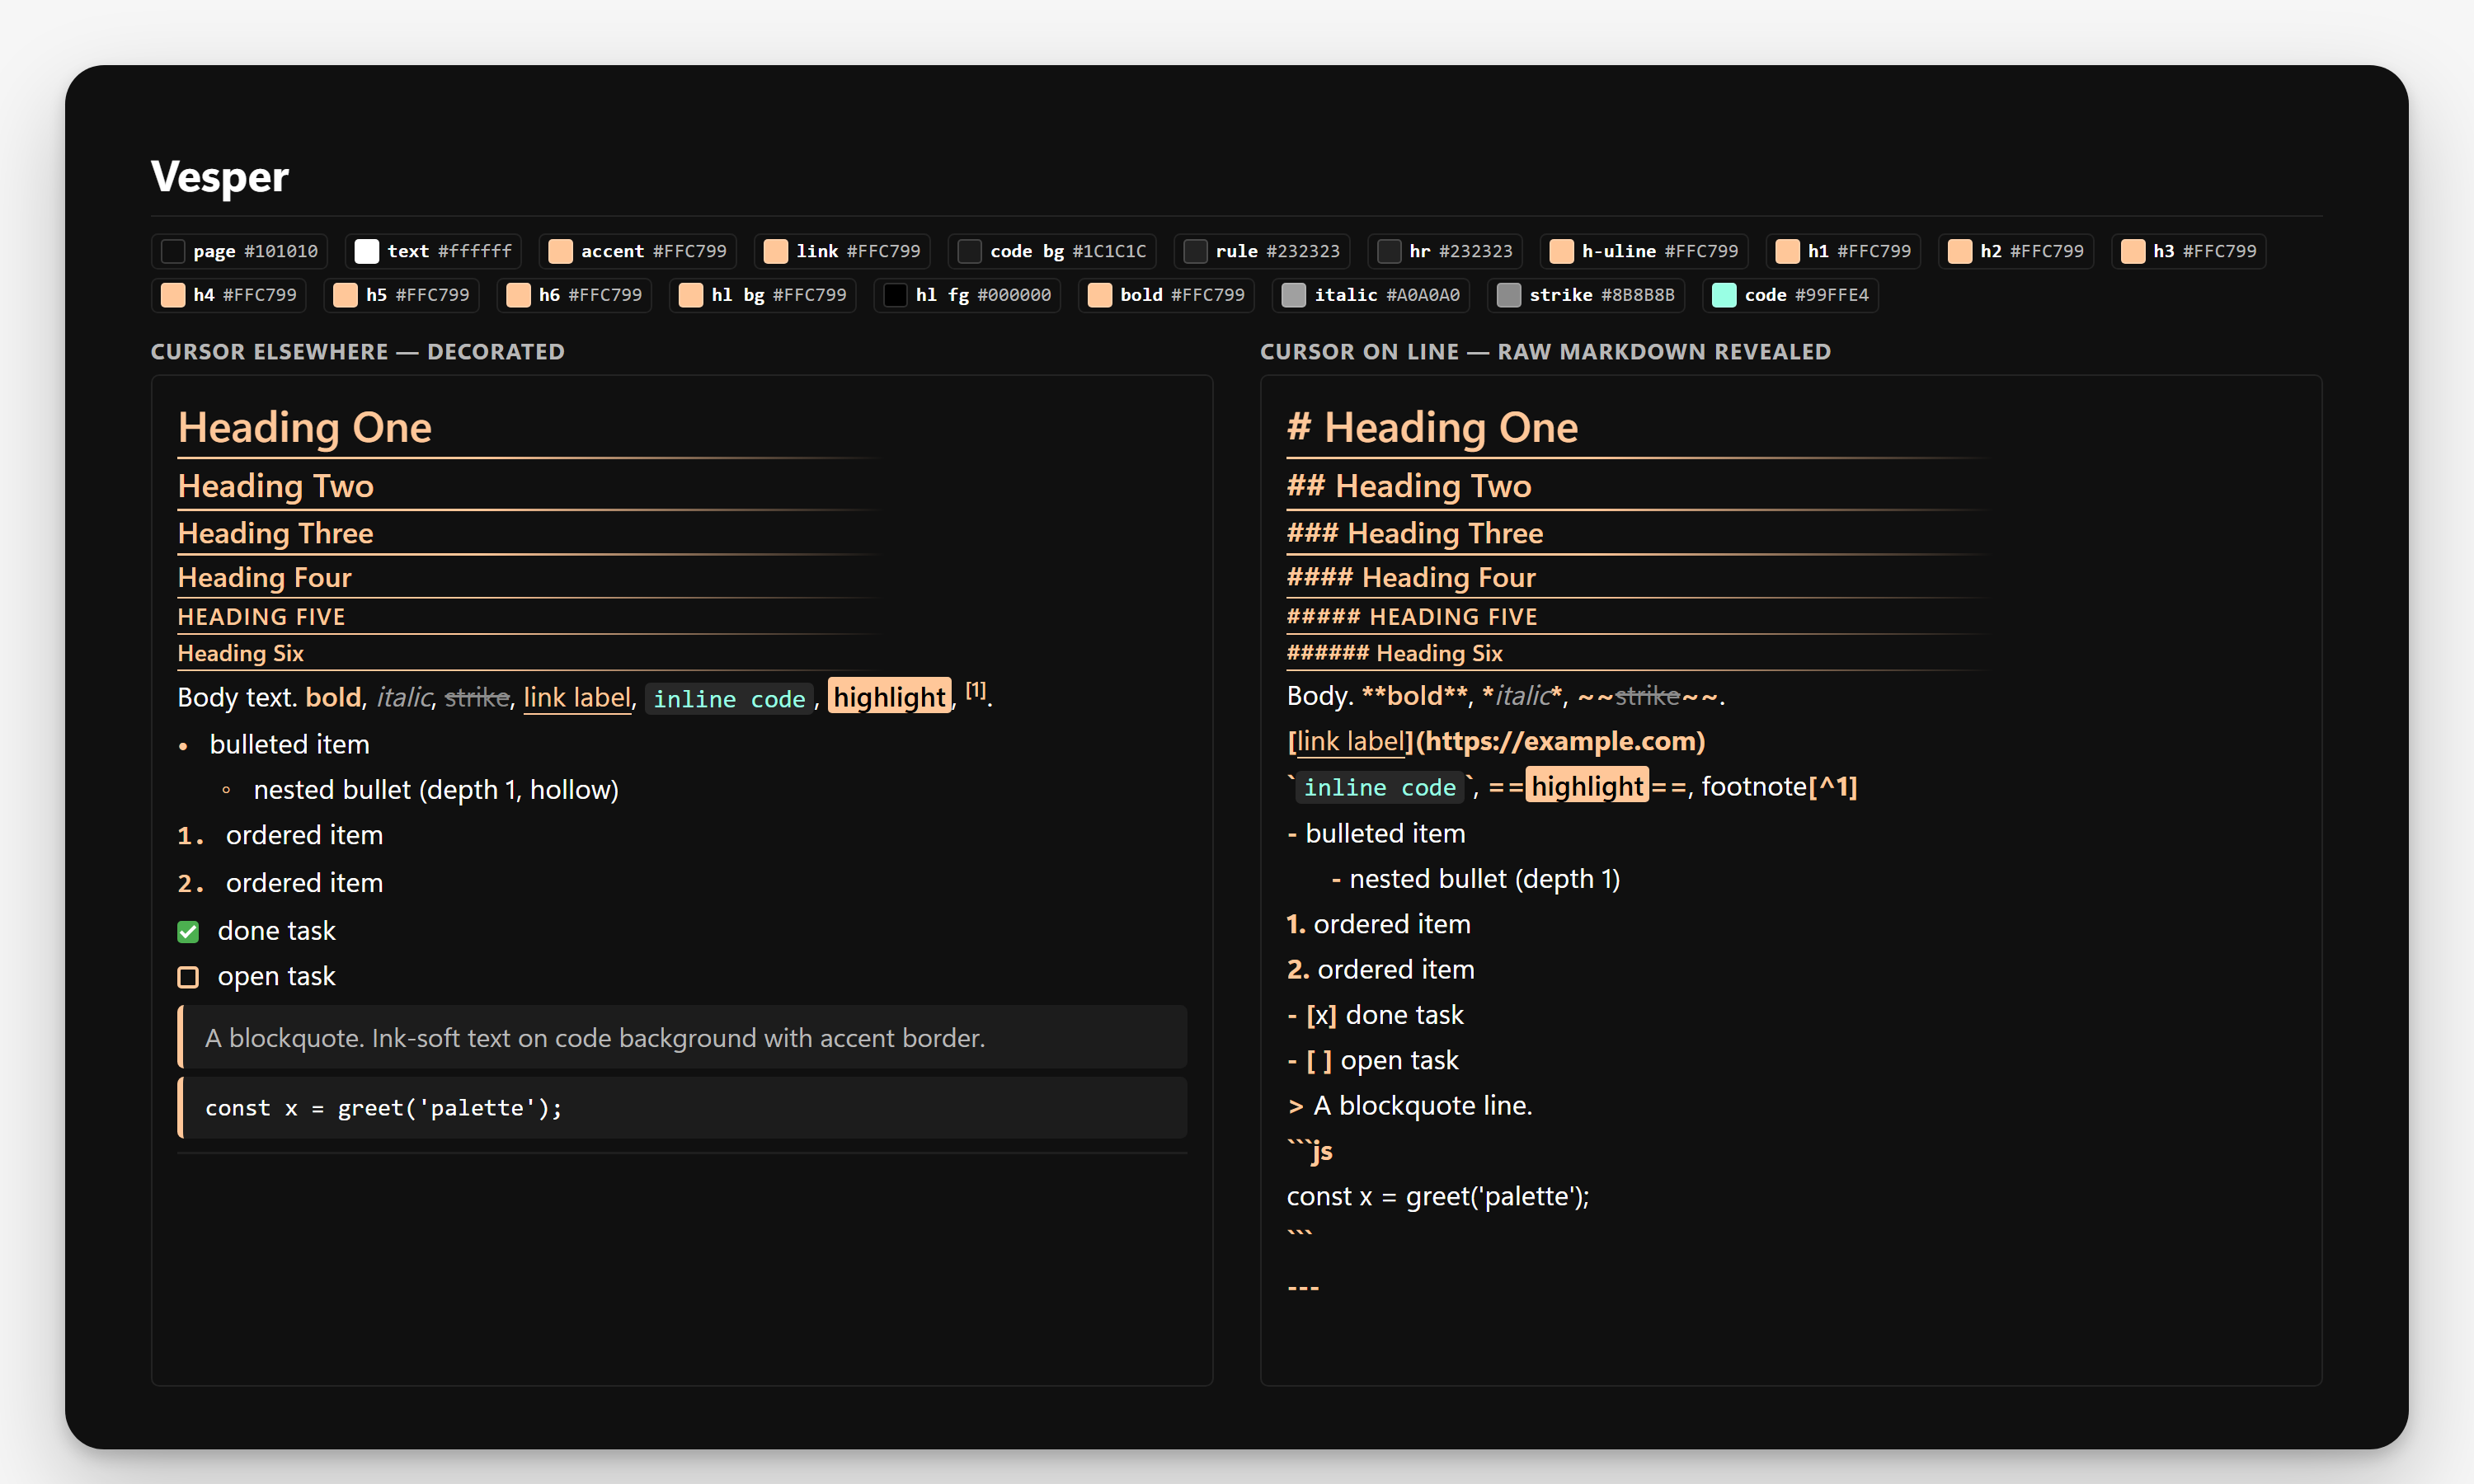Image resolution: width=2474 pixels, height=1484 pixels.
Task: Click the italic #A0A0A0 swatch chip
Action: pos(1371,295)
